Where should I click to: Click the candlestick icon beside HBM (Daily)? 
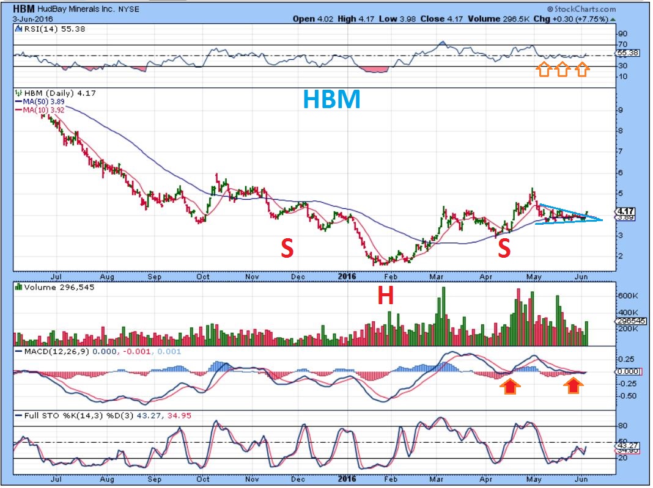(x=18, y=93)
